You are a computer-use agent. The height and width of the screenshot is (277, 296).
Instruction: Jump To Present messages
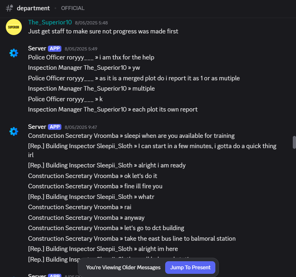[x=190, y=267]
